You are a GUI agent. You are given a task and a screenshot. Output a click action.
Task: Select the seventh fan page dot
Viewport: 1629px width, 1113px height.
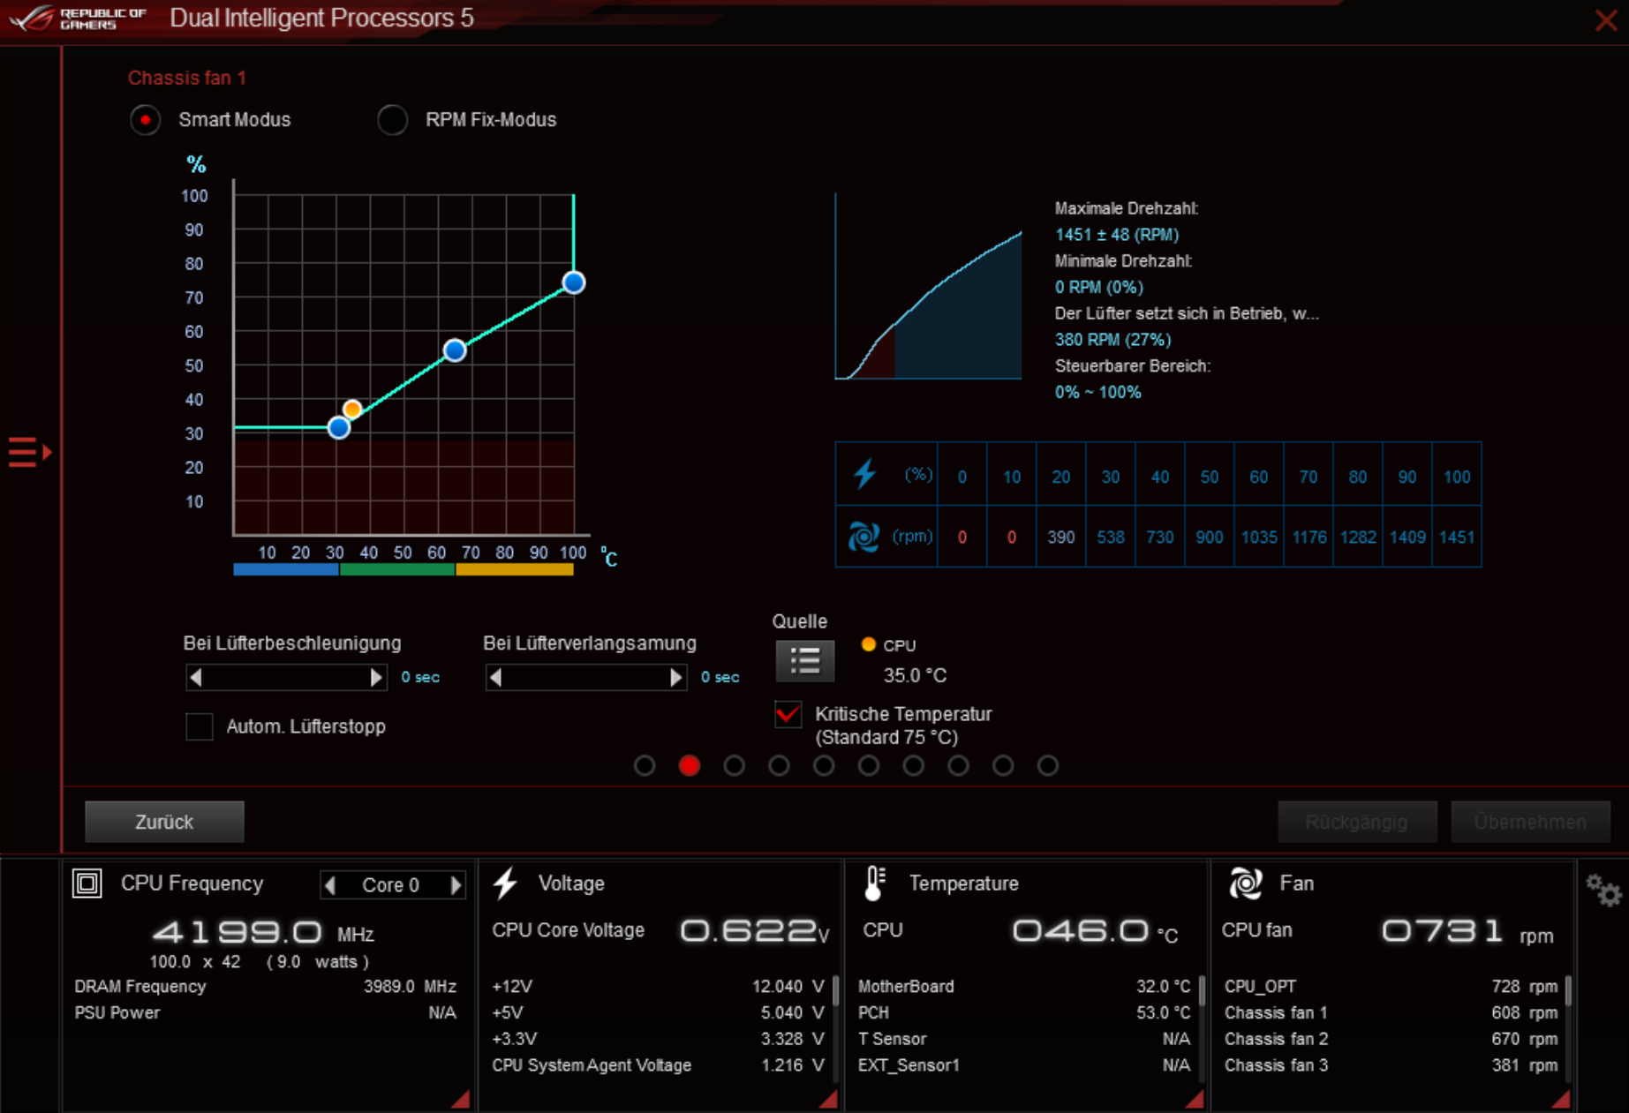point(914,765)
